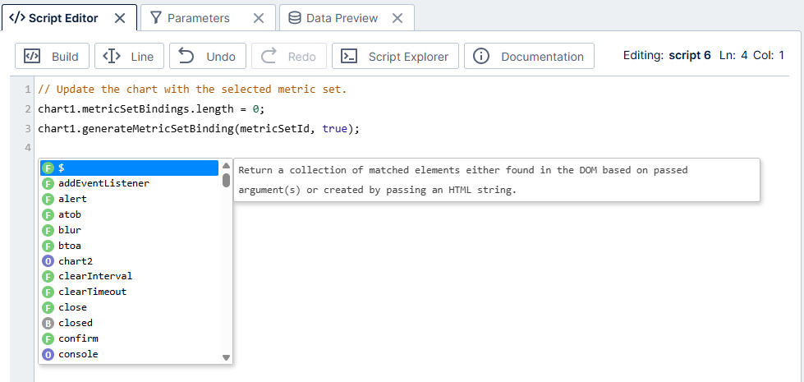Click the autocomplete scrollbar thumb
The width and height of the screenshot is (804, 382).
pyautogui.click(x=226, y=181)
